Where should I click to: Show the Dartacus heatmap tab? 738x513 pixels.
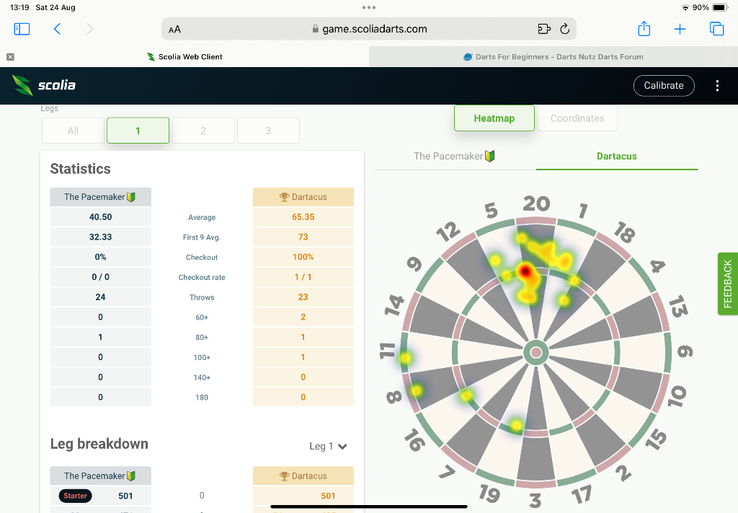click(617, 156)
